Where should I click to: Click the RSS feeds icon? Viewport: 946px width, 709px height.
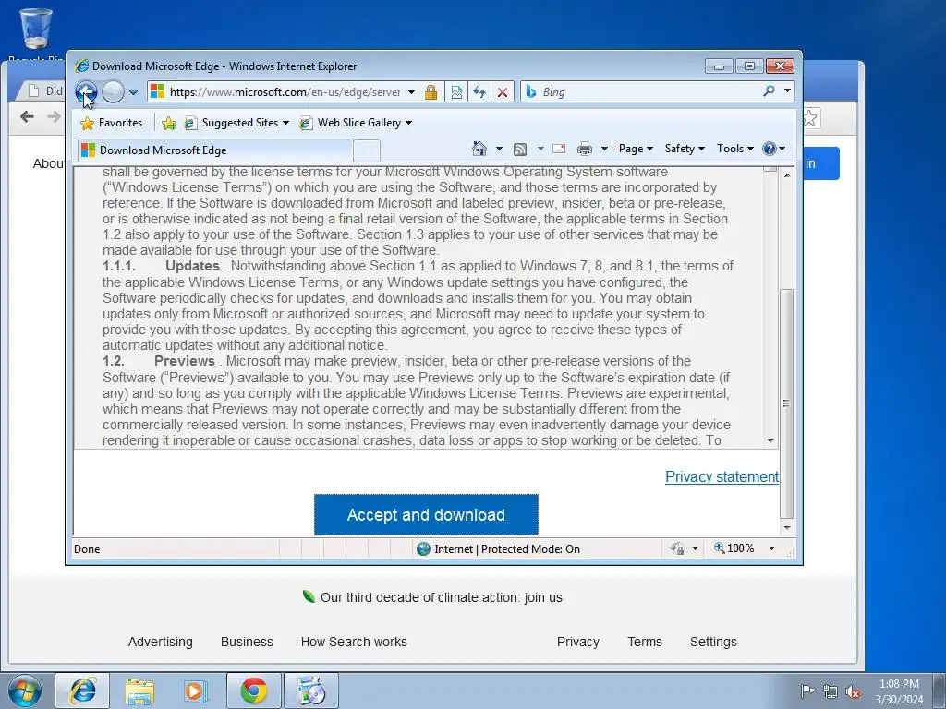tap(520, 149)
